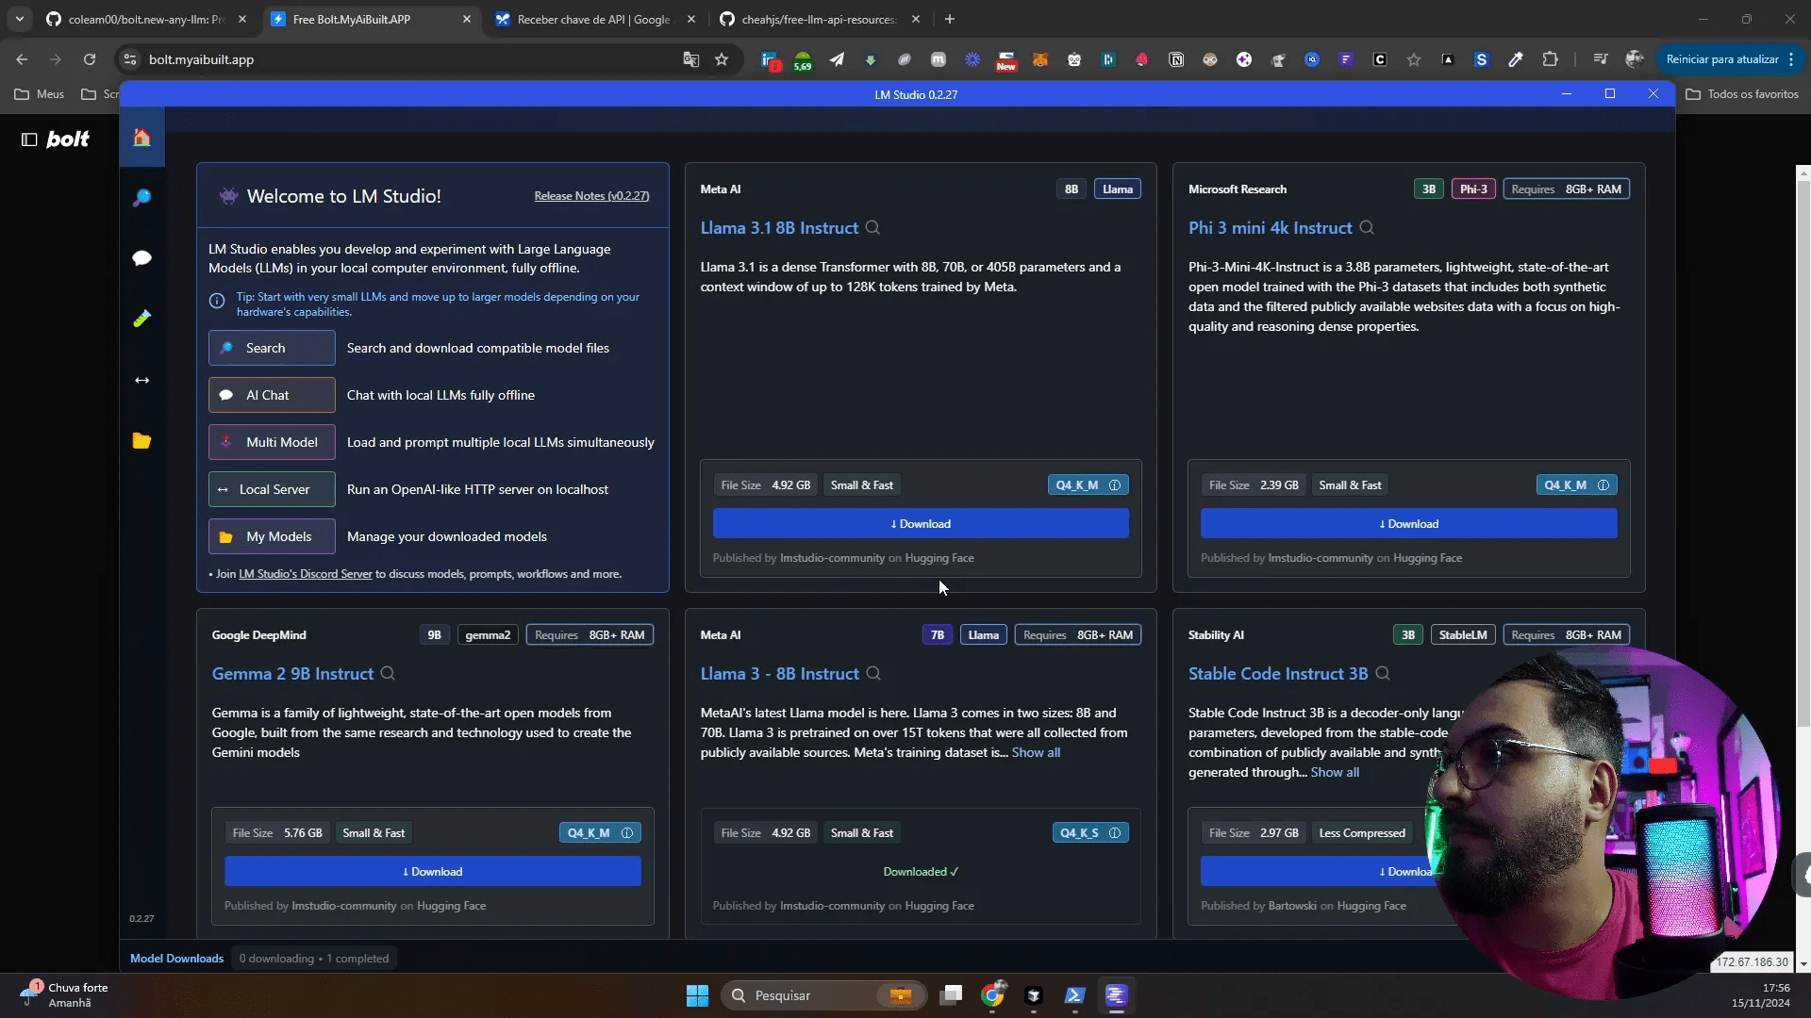This screenshot has width=1811, height=1018.
Task: Open Q4_K_M quantization selector for Phi 3 mini
Action: [1576, 485]
